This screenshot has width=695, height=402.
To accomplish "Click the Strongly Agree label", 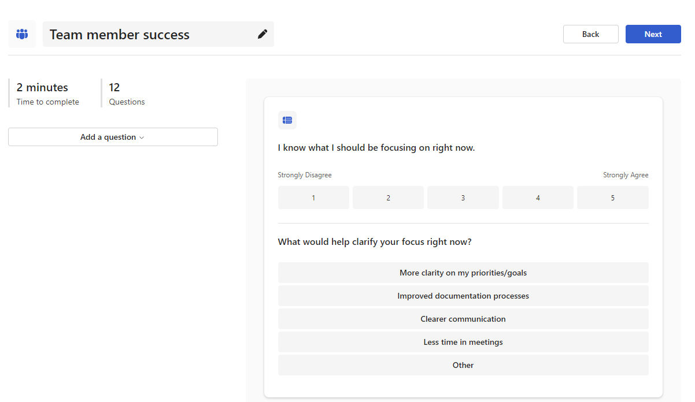I will (626, 175).
